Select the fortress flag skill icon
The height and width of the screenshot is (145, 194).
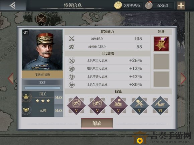point(118,105)
